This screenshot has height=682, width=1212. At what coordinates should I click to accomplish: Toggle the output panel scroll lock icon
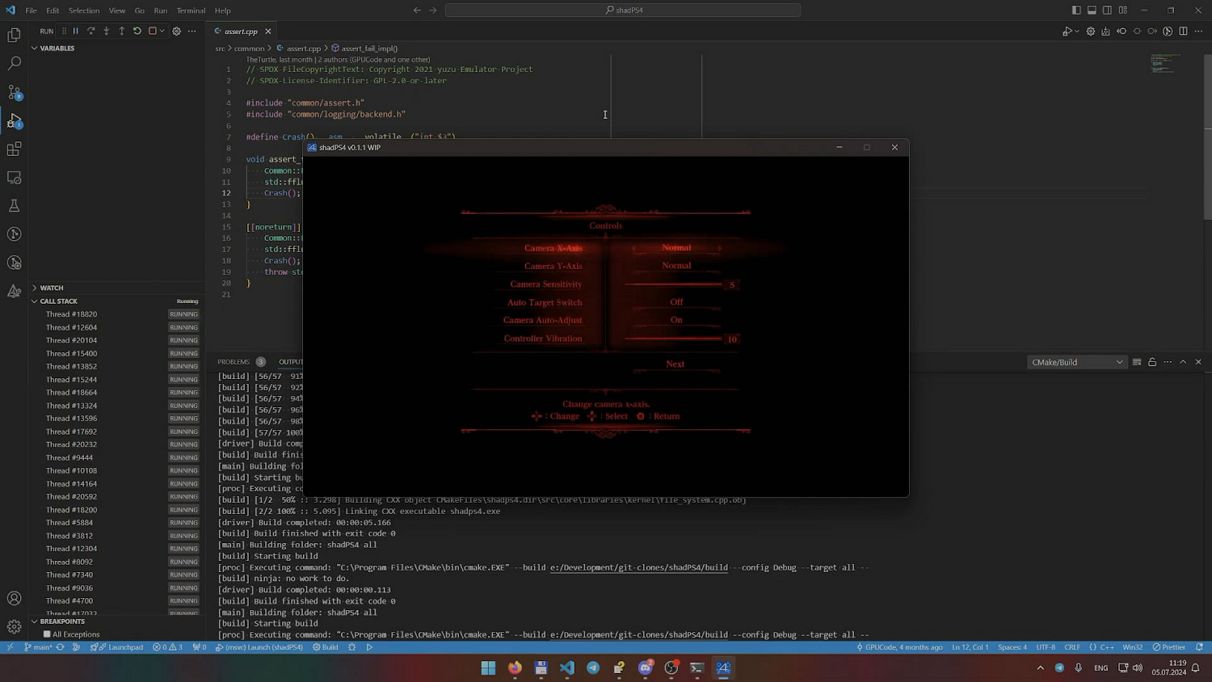coord(1152,362)
